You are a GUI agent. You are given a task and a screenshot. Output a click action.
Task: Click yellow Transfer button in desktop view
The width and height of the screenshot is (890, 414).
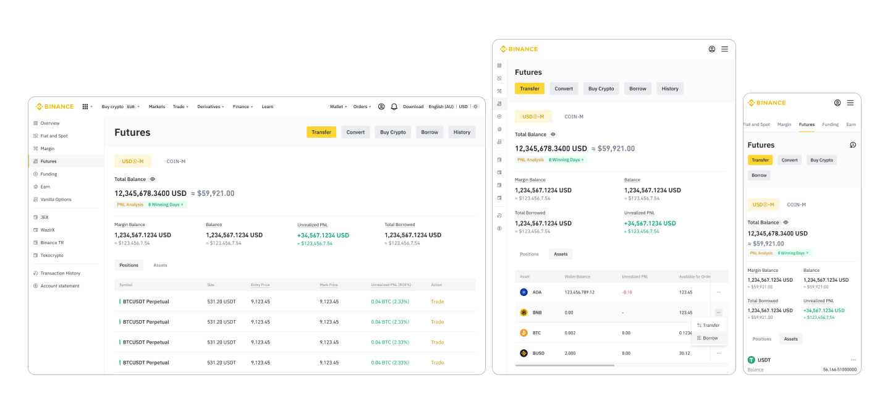coord(321,132)
